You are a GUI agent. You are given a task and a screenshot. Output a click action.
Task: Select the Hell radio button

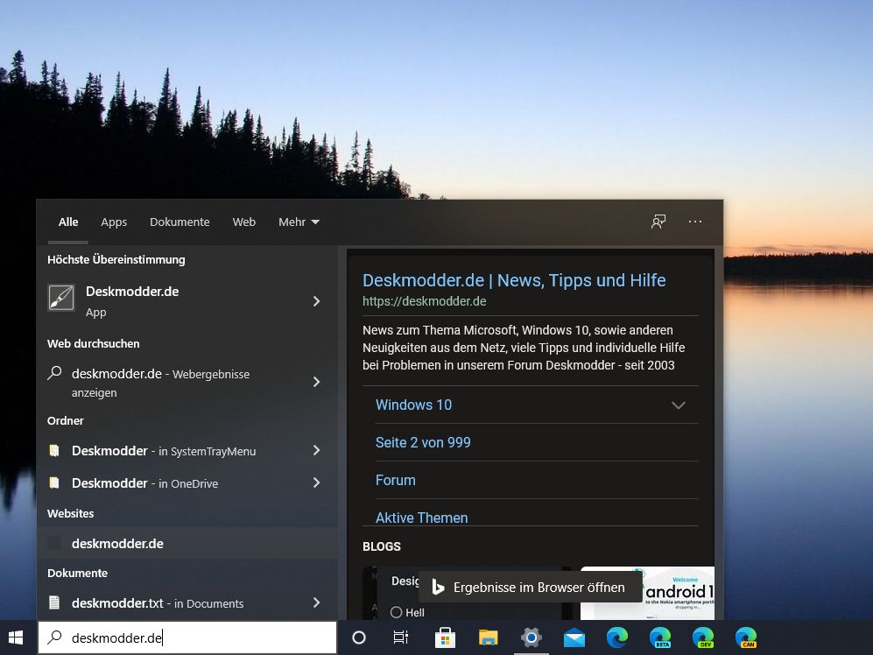396,612
